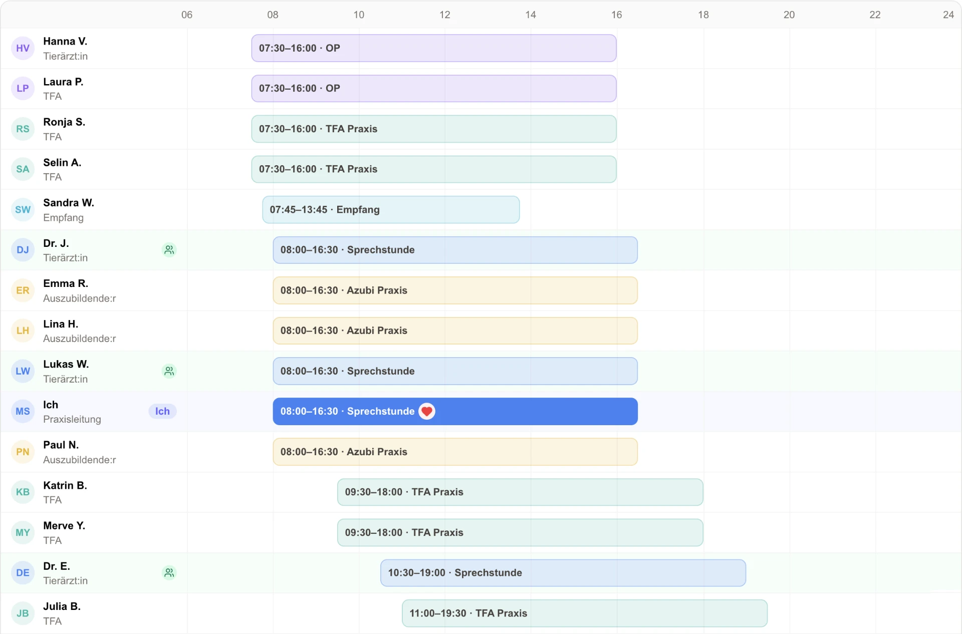Click the 'Ich' badge in the Praxisleitung row
This screenshot has width=962, height=634.
[162, 411]
